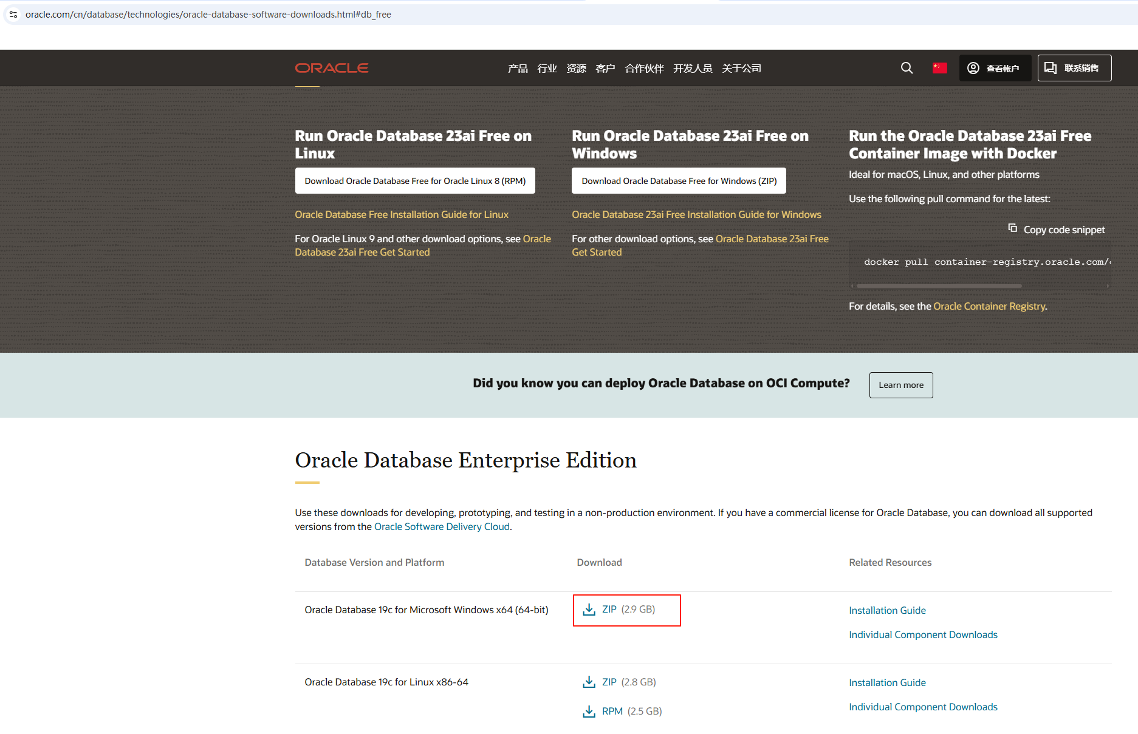Open the 合作伙伴 menu

644,68
